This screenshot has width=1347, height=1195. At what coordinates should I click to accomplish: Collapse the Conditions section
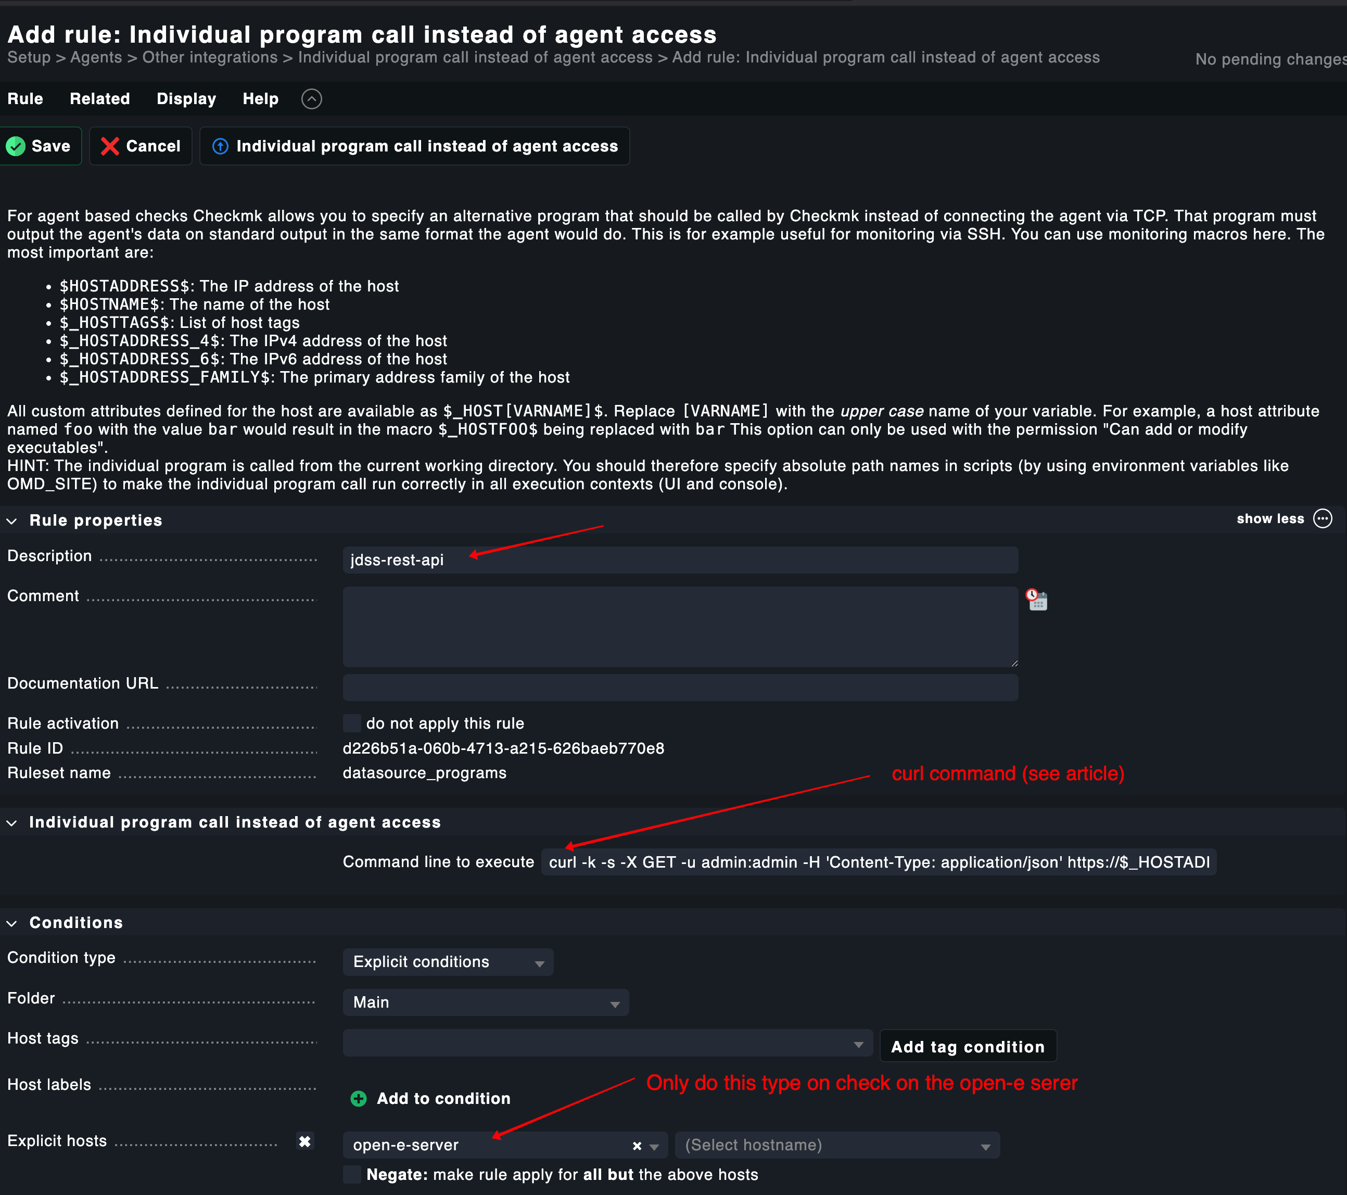[12, 923]
